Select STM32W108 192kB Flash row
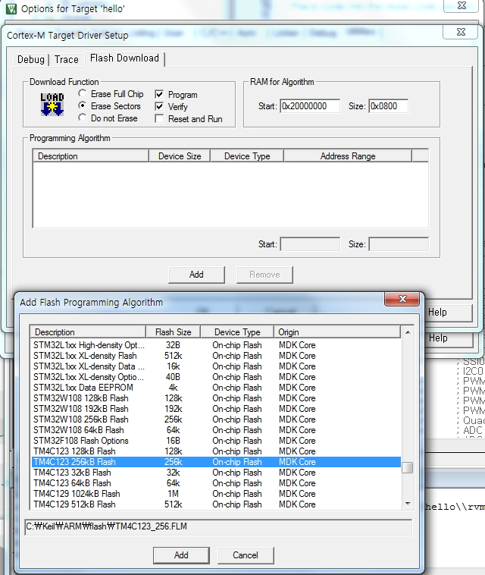485x575 pixels. [216, 409]
